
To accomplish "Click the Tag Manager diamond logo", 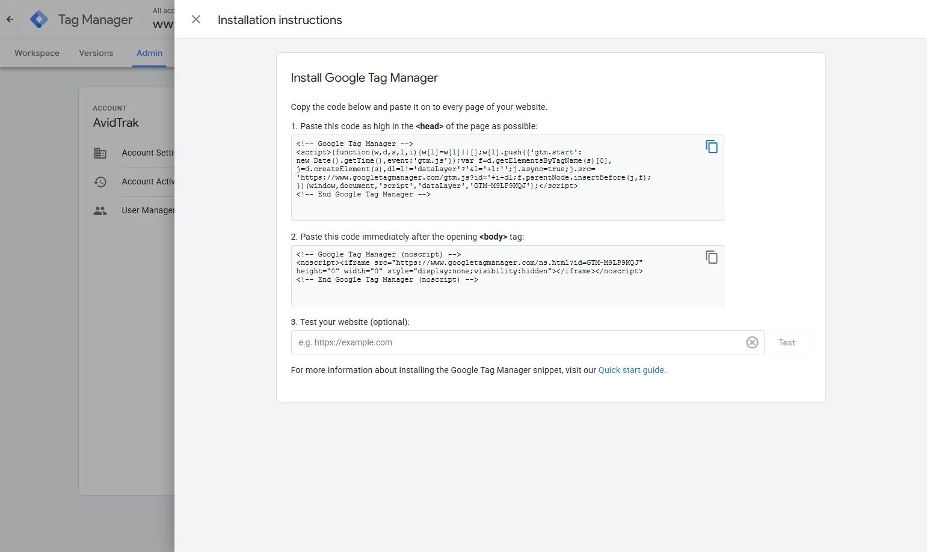I will coord(38,19).
